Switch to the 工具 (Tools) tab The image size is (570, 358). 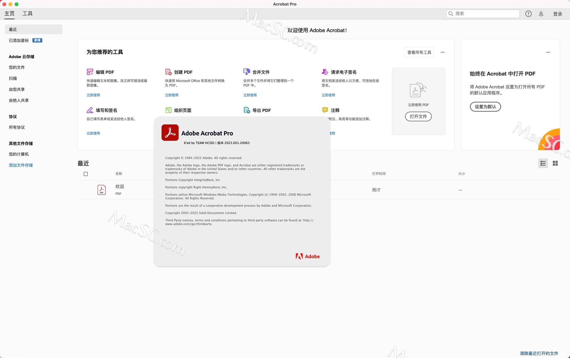pos(28,14)
